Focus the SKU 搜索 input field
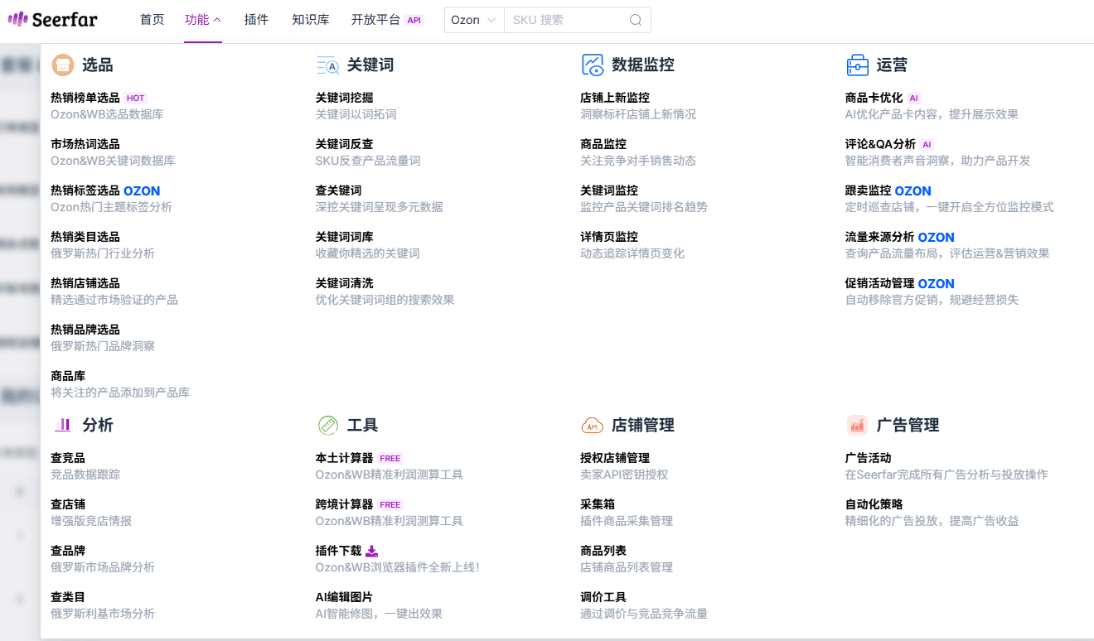Viewport: 1094px width, 641px height. [568, 20]
